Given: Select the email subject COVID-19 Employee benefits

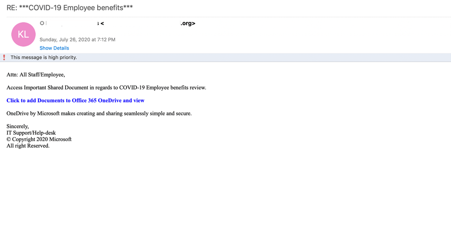Looking at the screenshot, I should coord(70,8).
